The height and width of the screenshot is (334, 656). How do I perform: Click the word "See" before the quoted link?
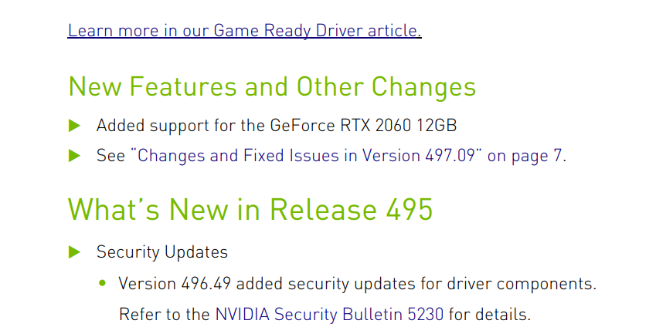click(110, 156)
